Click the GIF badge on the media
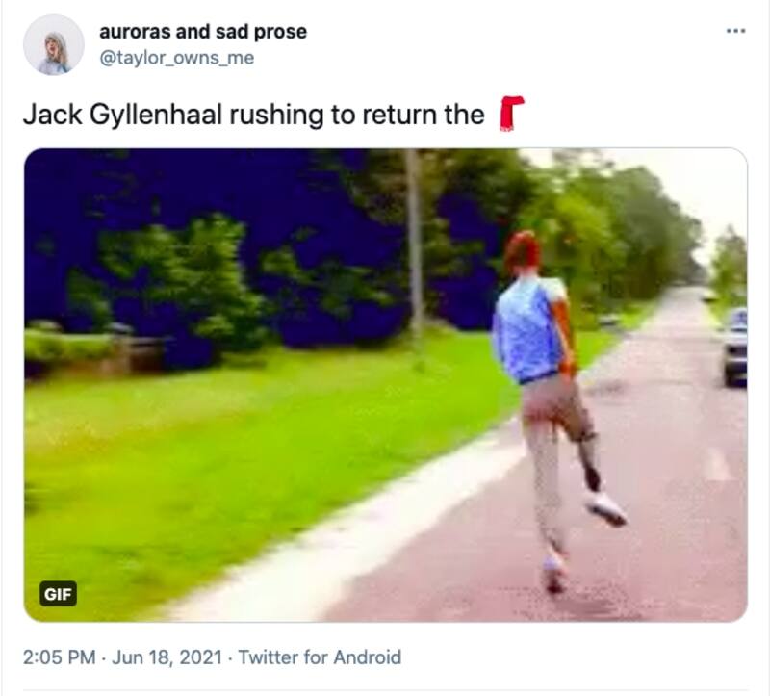This screenshot has width=770, height=696. tap(58, 594)
